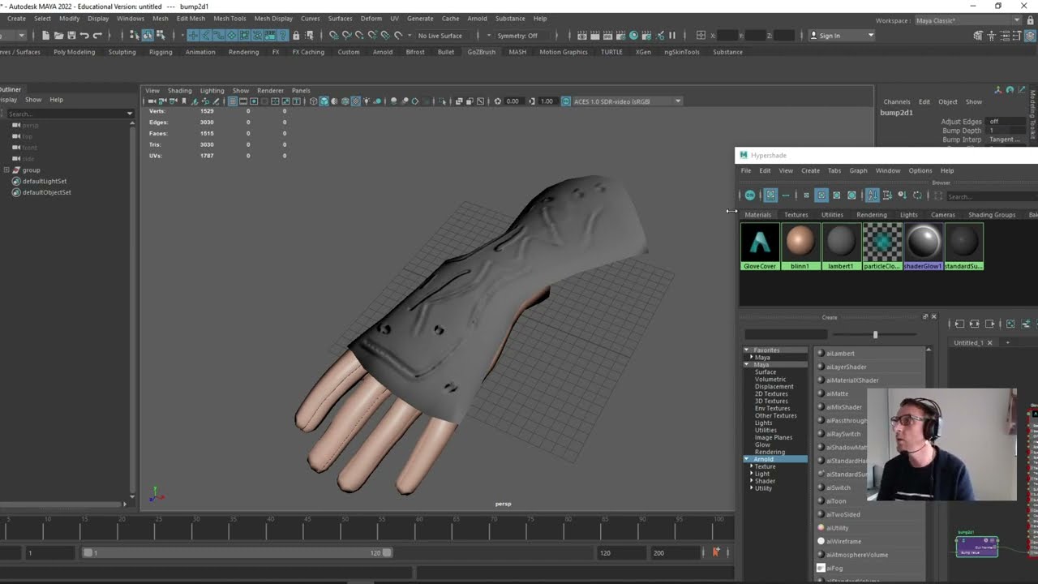Click the No Live Surface button

pos(439,35)
